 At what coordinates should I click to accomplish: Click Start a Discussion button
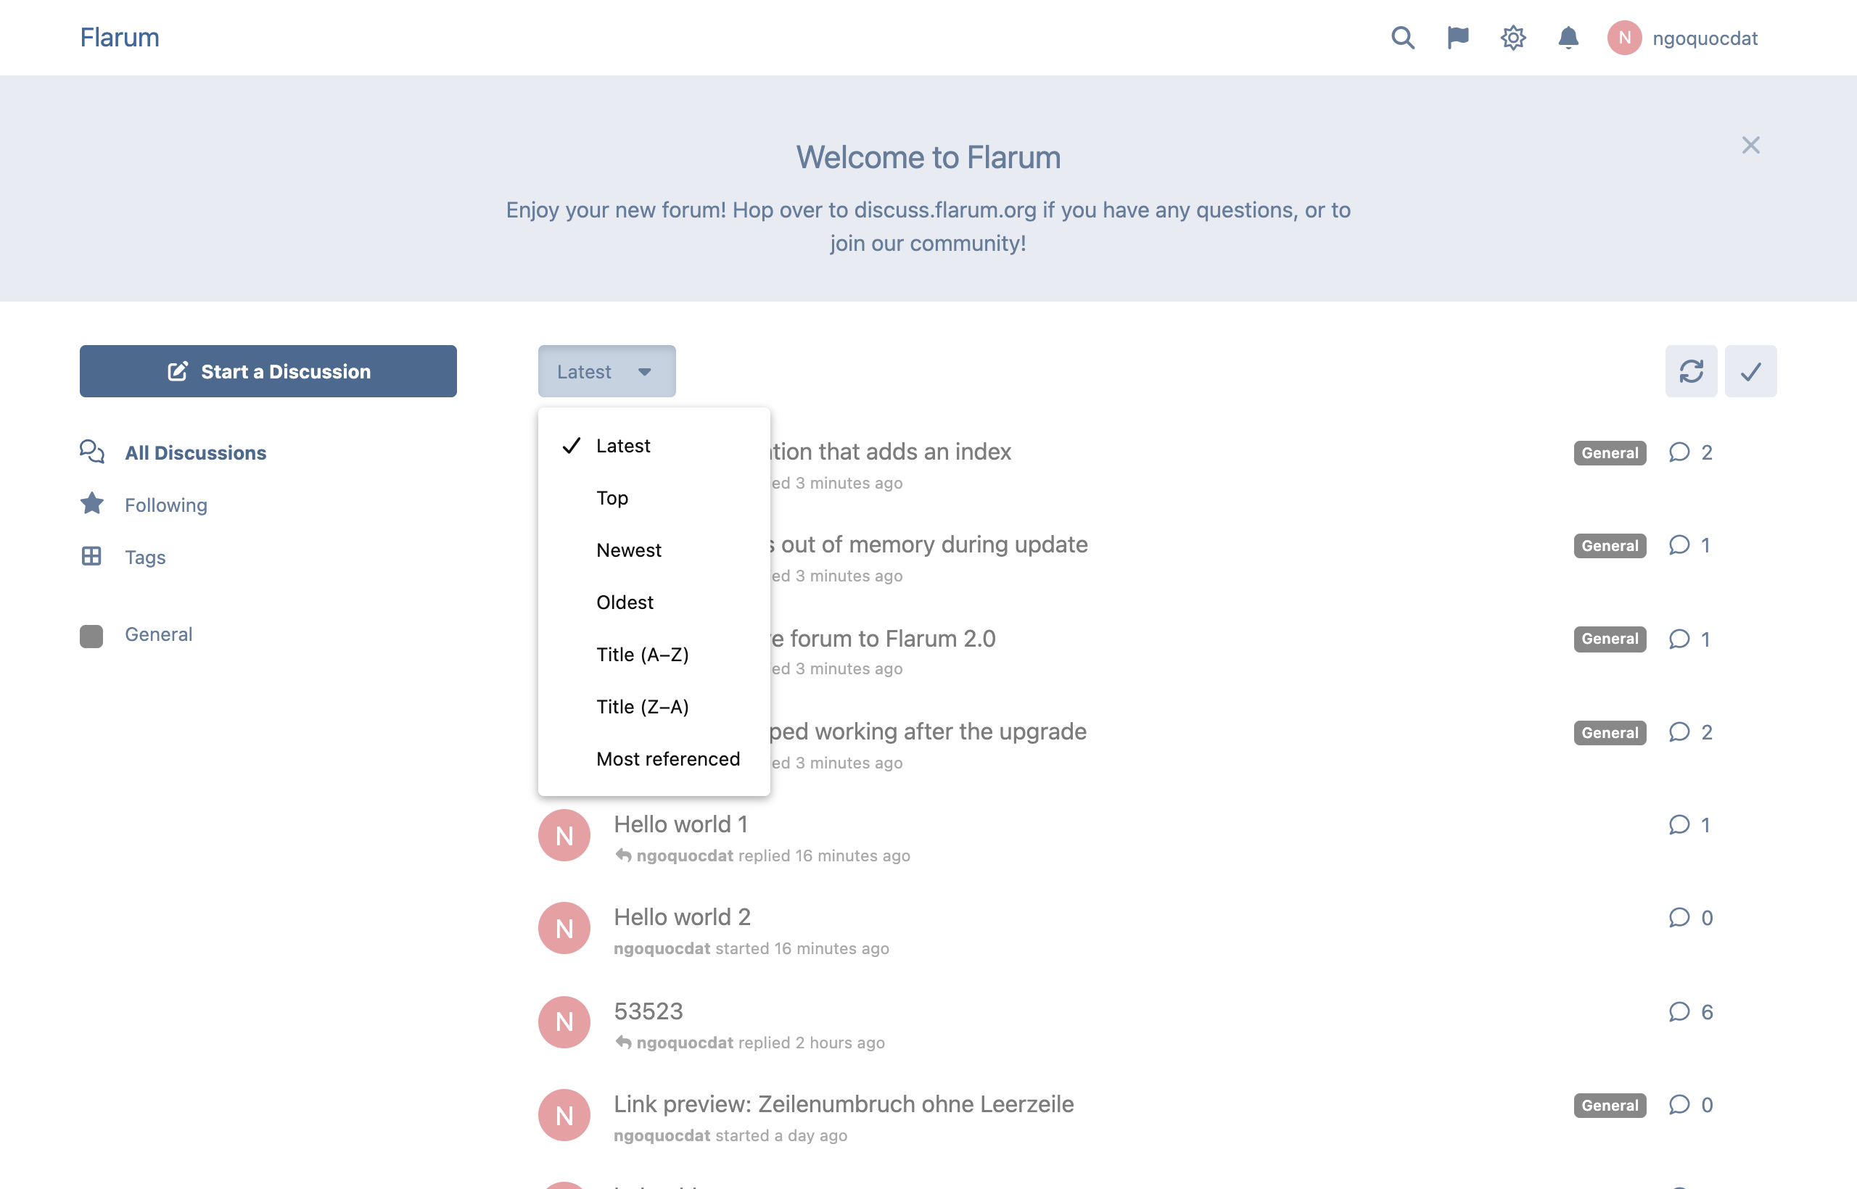[268, 371]
